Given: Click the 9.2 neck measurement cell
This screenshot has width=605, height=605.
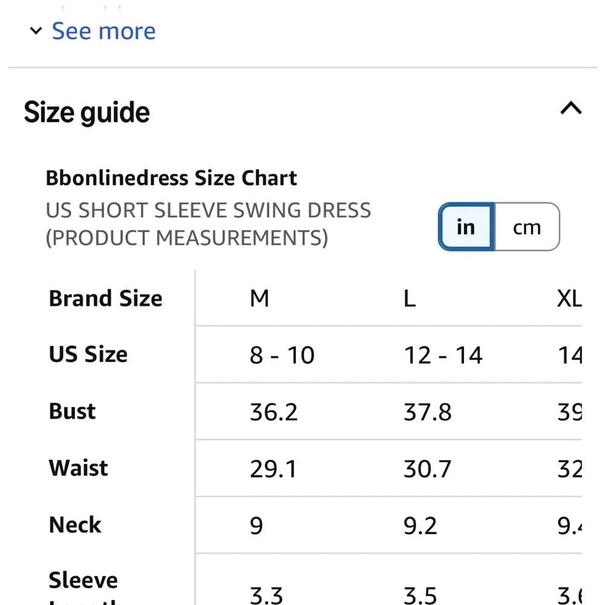Looking at the screenshot, I should point(420,526).
